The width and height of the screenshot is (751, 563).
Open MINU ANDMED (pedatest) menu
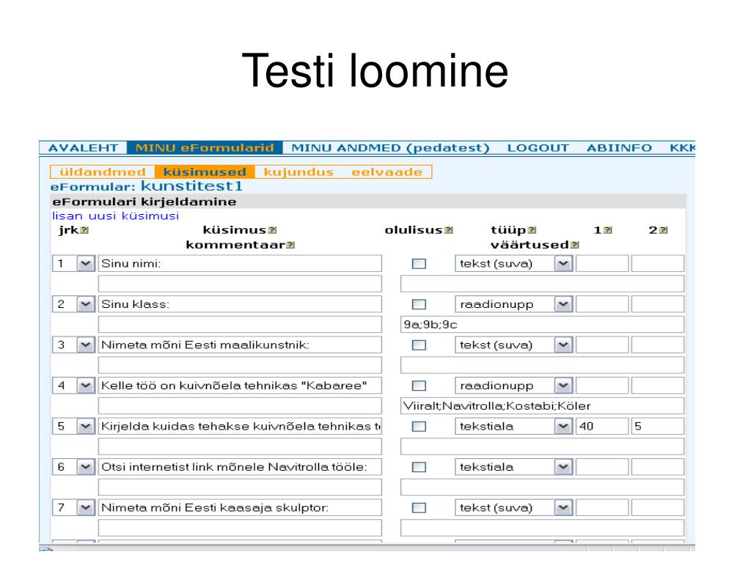click(x=390, y=148)
